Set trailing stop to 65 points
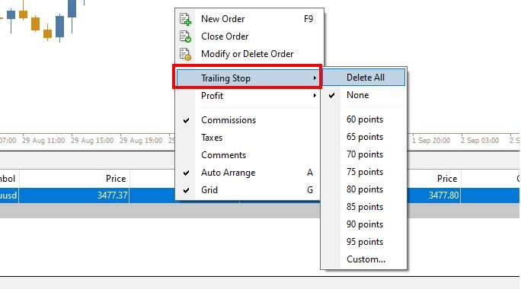The image size is (521, 289). 364,137
